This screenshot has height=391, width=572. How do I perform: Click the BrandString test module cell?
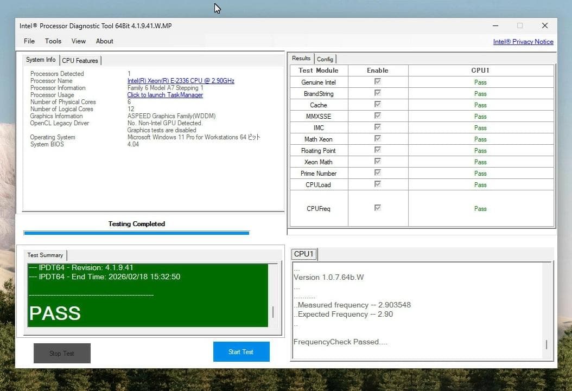coord(319,94)
